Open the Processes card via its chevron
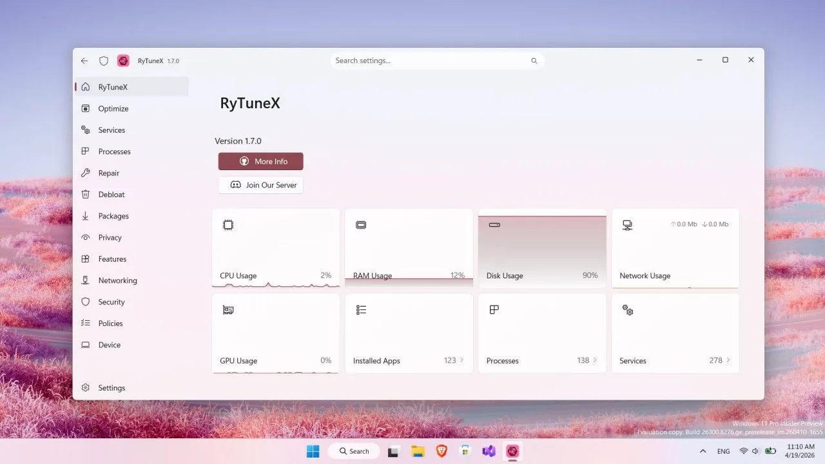 pyautogui.click(x=595, y=360)
